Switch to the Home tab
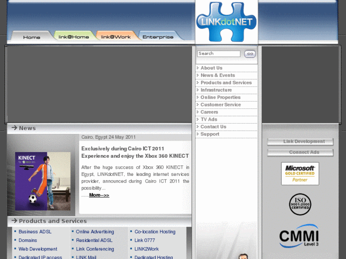Screen dimensions: 346x259 tap(31, 37)
